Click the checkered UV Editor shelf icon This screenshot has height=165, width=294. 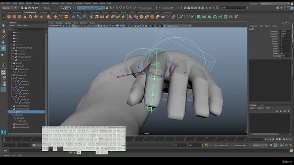pyautogui.click(x=226, y=17)
